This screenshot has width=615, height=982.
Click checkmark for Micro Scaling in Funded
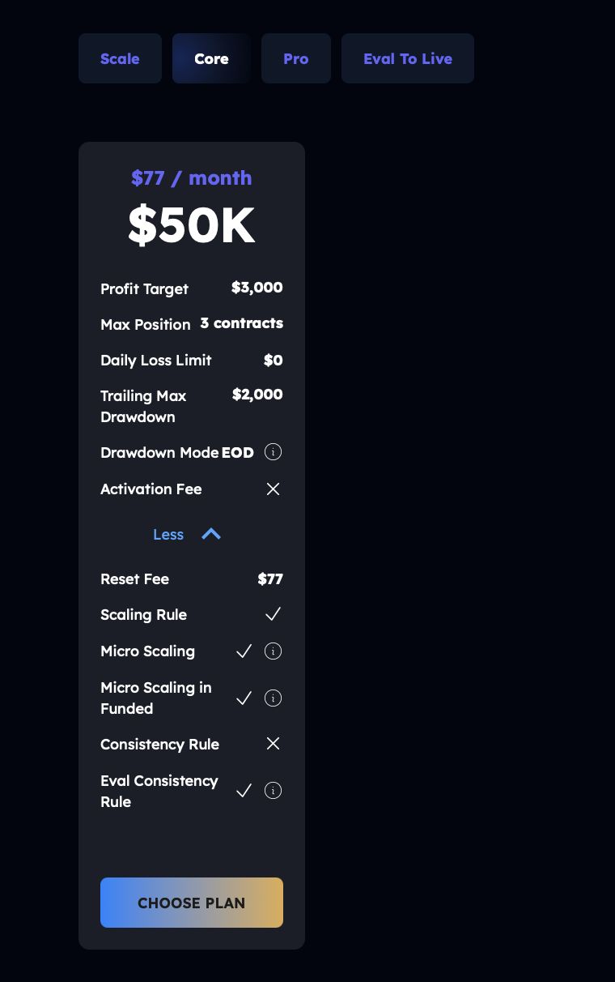click(x=244, y=698)
